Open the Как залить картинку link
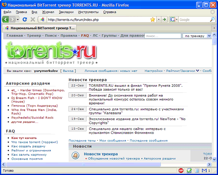The height and width of the screenshot is (175, 218). [29, 155]
